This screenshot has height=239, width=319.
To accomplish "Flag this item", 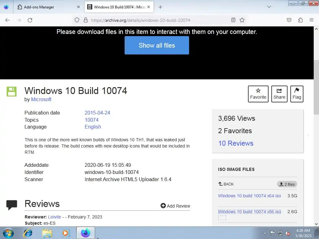I will coord(297,94).
